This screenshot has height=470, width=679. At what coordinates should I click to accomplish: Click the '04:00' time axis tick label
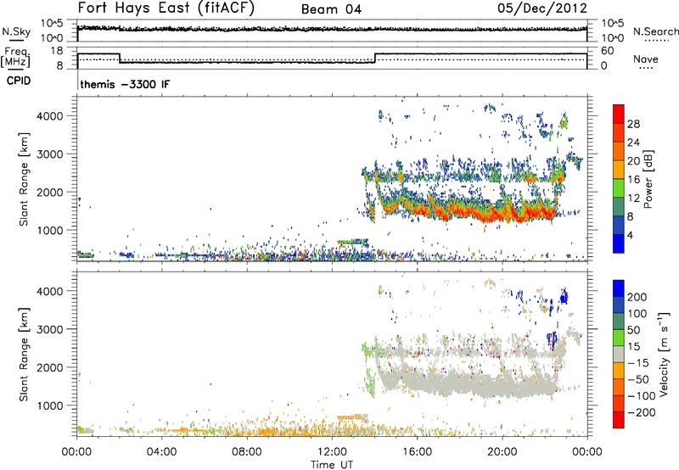pyautogui.click(x=162, y=452)
